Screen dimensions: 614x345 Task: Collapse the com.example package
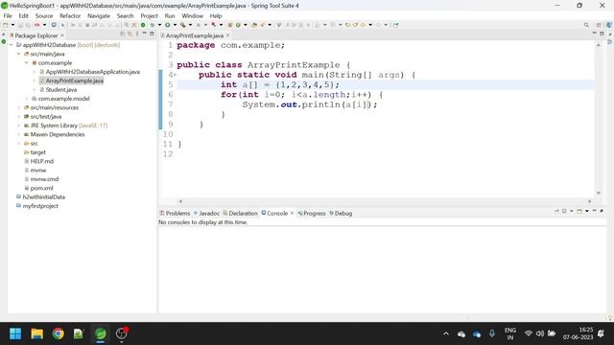27,63
